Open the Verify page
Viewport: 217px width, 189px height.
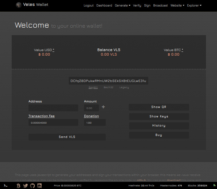click(137, 6)
